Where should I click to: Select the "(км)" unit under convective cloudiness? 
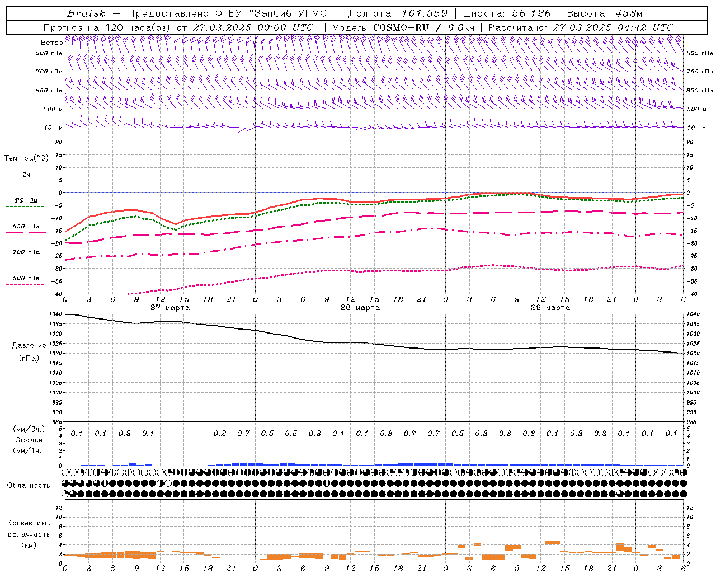pyautogui.click(x=29, y=545)
